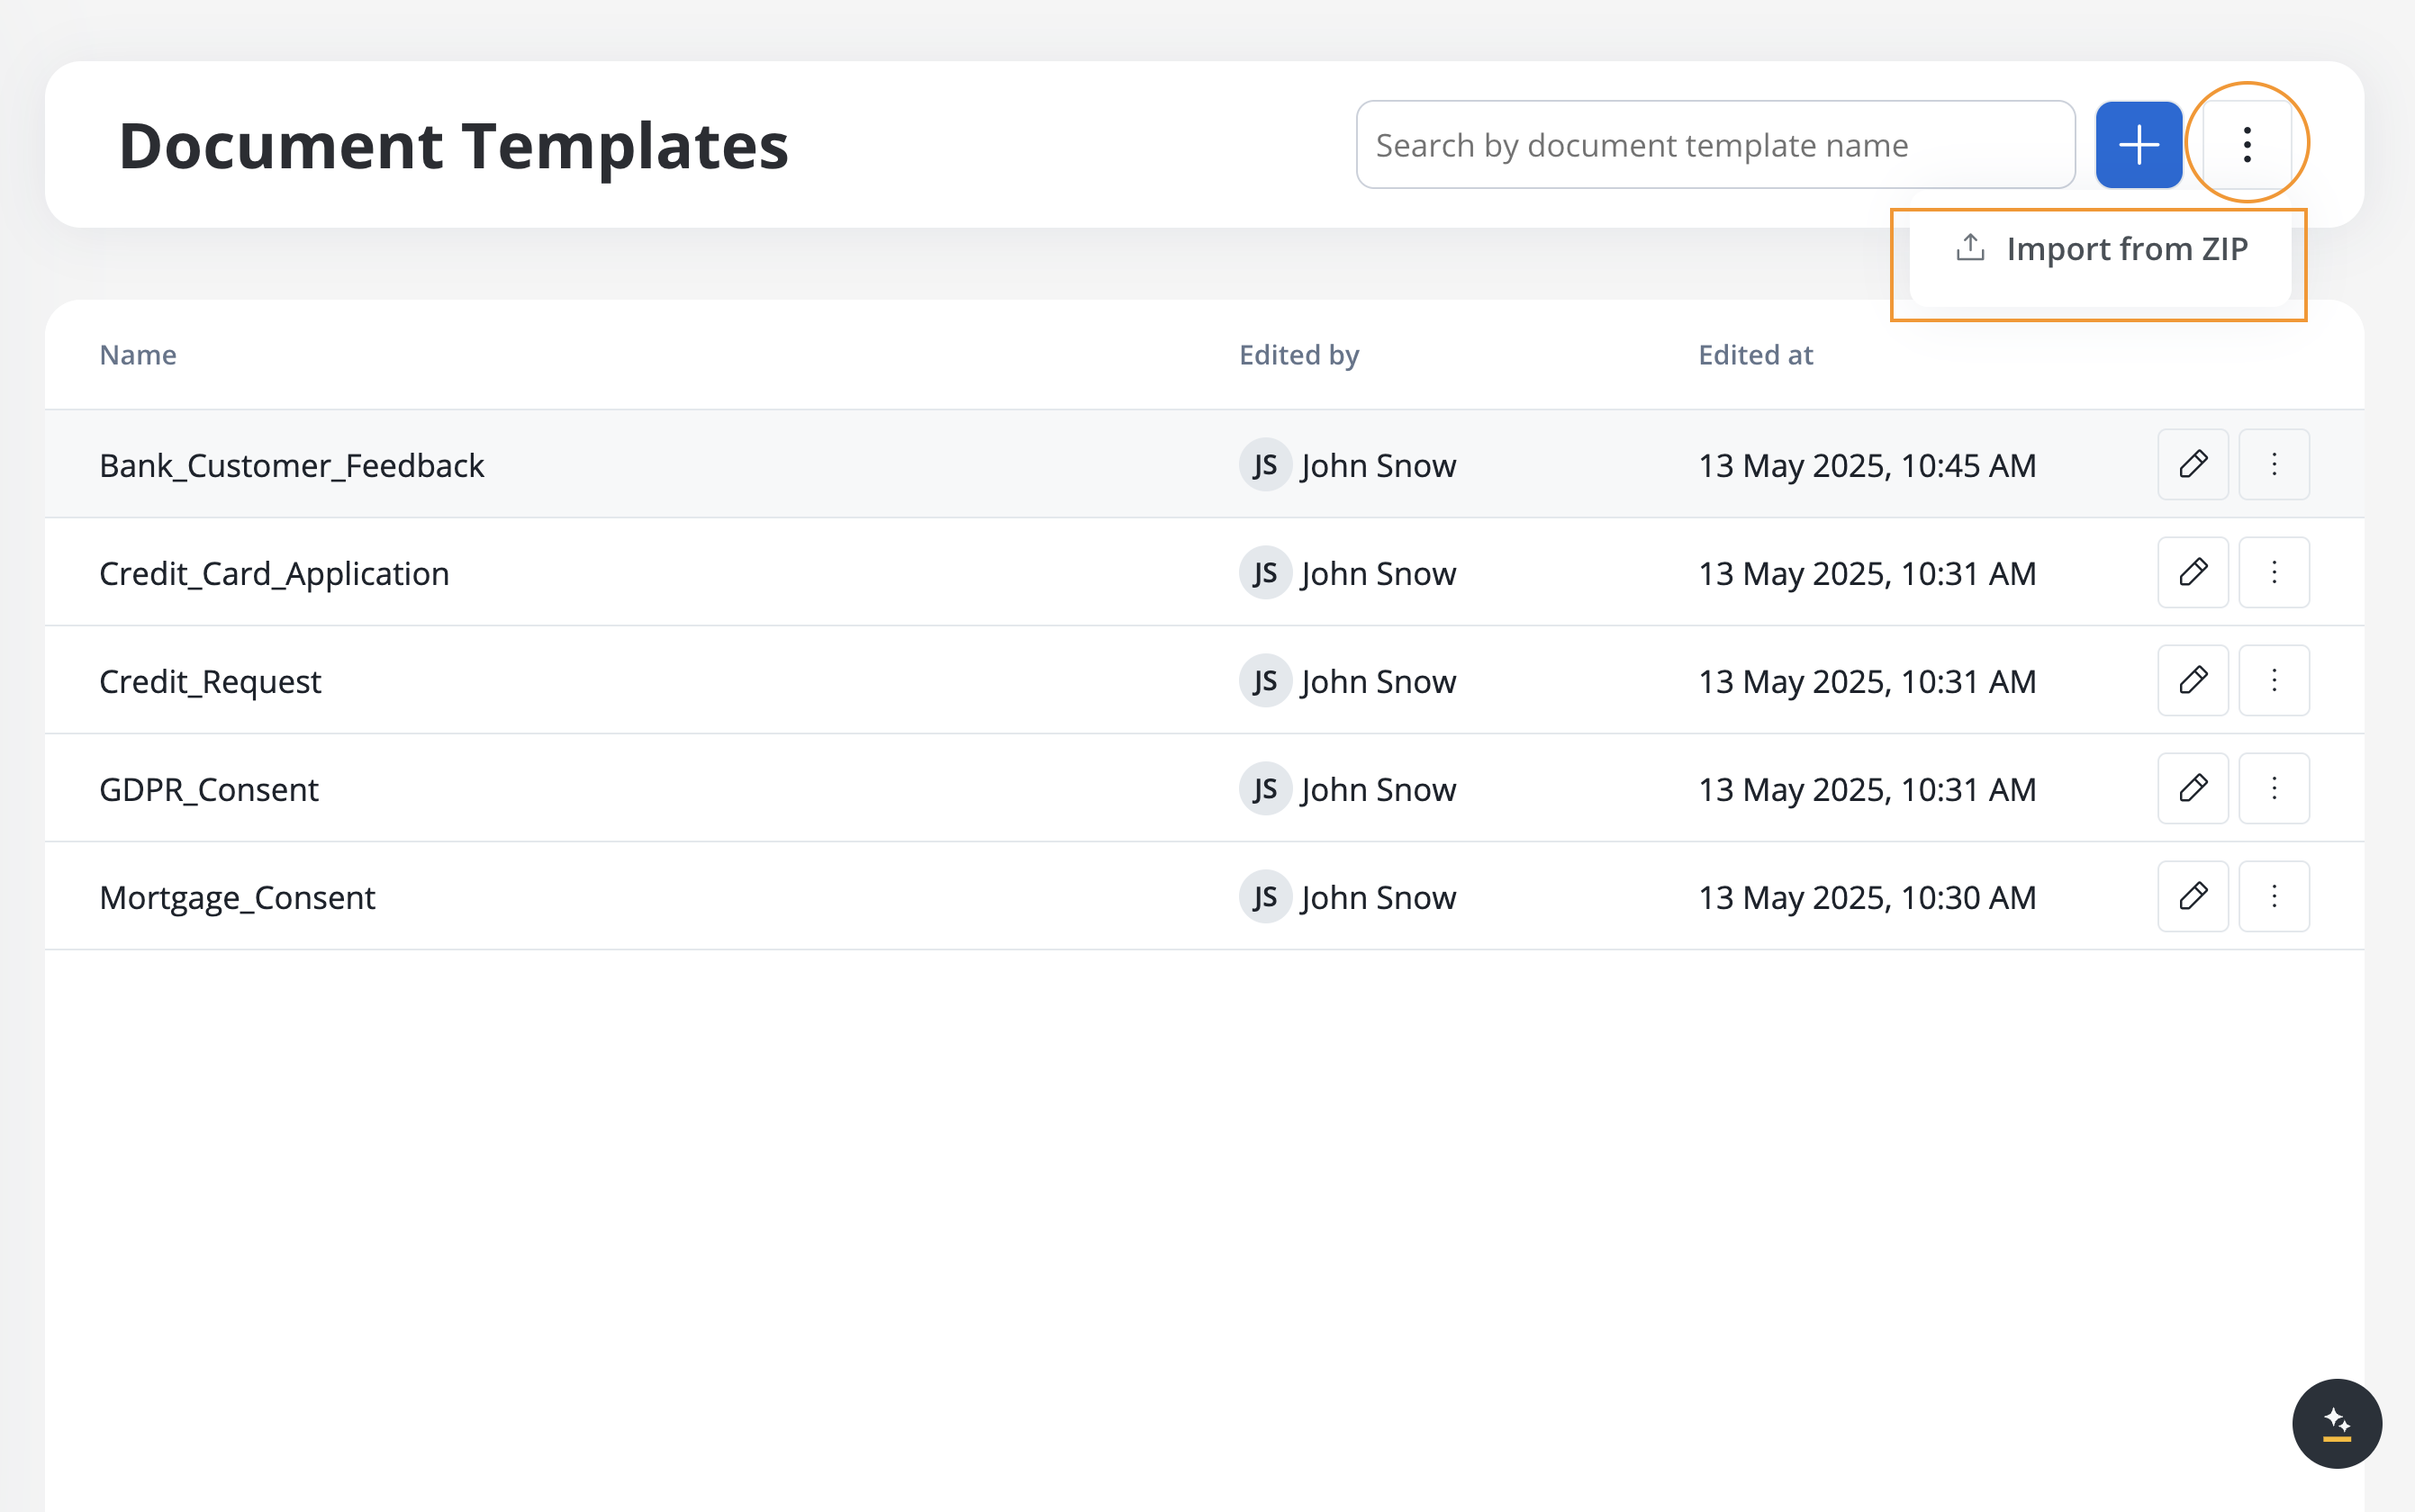Screen dimensions: 2415x1512
Task: Select the Bank_Customer_Feedback template name
Action: click(x=291, y=466)
